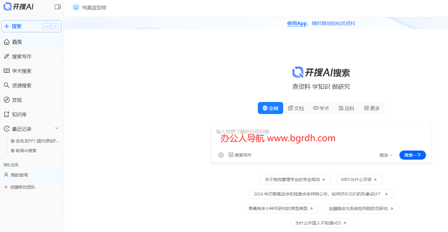Collapse the 最近记录 chevron
Image resolution: width=448 pixels, height=232 pixels.
tap(57, 129)
